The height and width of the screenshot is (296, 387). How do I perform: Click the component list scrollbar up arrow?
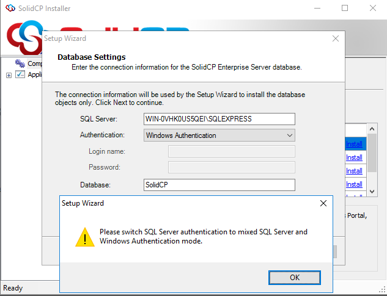pos(372,129)
